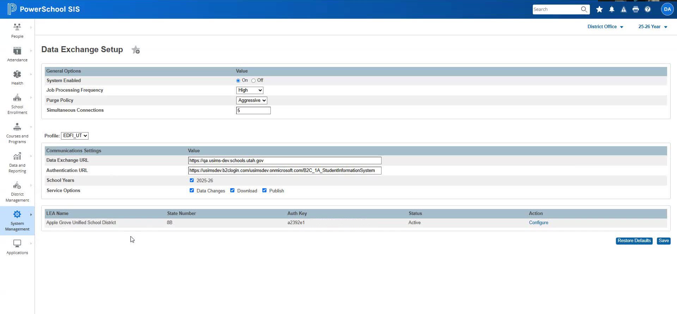Image resolution: width=677 pixels, height=314 pixels.
Task: Click the Active status cell
Action: [414, 223]
